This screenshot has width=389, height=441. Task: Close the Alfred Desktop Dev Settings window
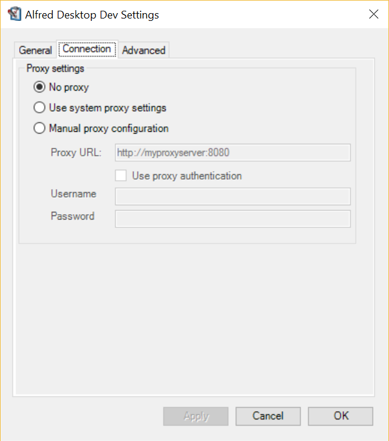374,14
